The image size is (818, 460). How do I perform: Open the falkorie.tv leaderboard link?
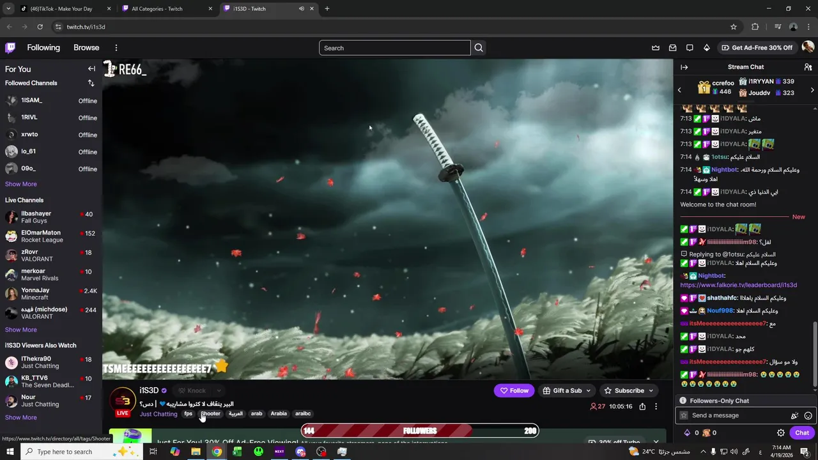738,285
